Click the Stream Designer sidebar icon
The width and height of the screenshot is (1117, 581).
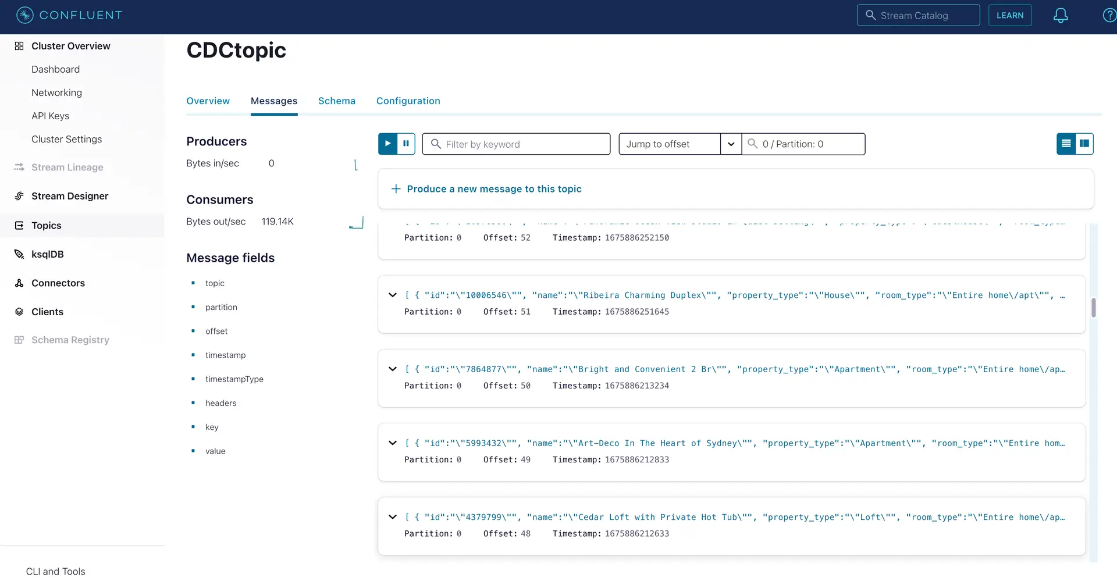pyautogui.click(x=19, y=196)
